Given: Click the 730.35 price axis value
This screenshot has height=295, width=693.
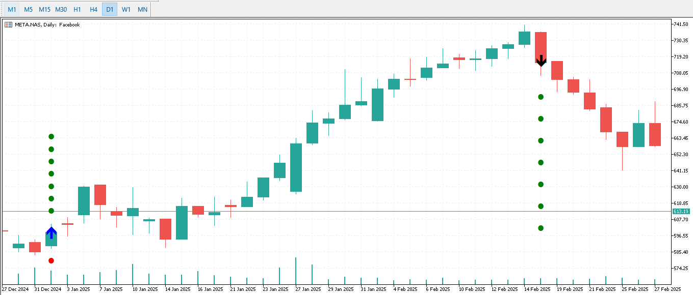Looking at the screenshot, I should click(x=681, y=41).
